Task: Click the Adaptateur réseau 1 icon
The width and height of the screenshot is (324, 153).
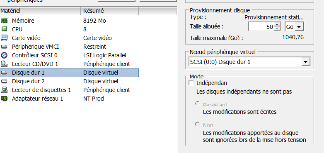Action: [4, 99]
